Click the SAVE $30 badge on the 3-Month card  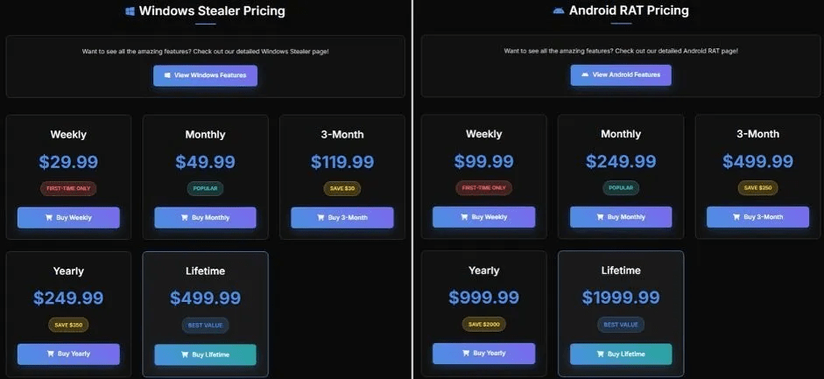click(342, 188)
